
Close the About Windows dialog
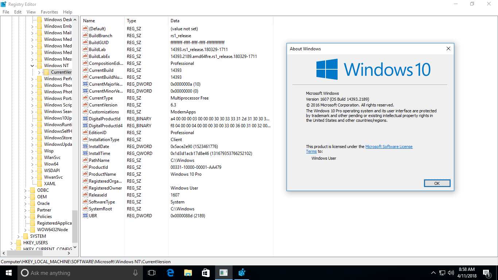point(448,48)
